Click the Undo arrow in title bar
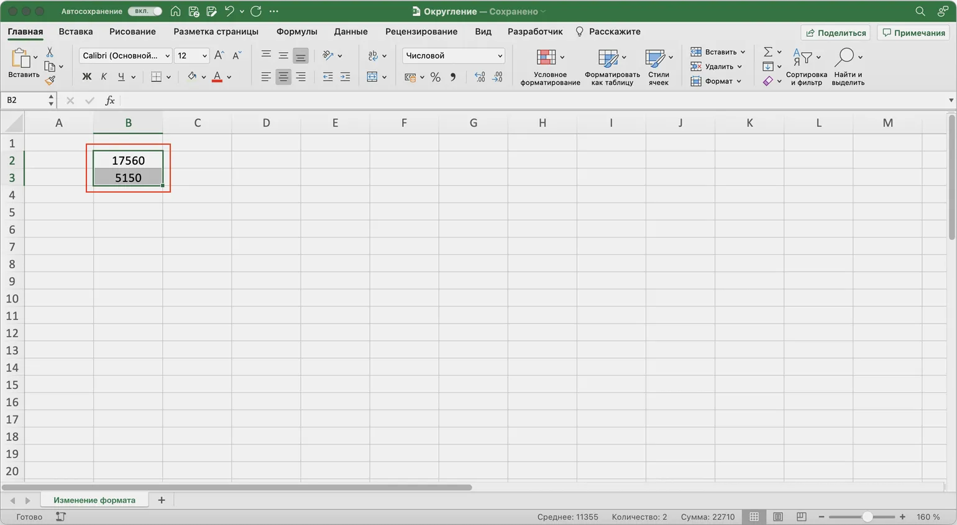This screenshot has height=525, width=957. pyautogui.click(x=229, y=11)
